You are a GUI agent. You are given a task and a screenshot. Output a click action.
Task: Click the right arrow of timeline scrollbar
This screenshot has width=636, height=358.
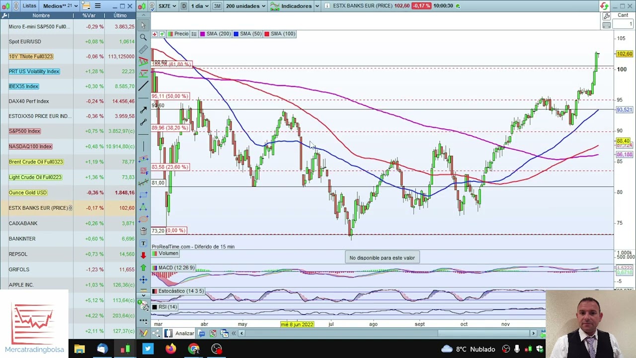[x=533, y=334]
